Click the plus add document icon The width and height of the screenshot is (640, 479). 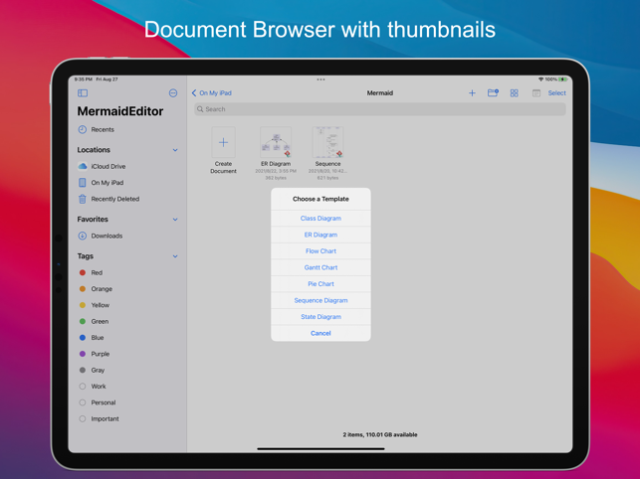(x=472, y=93)
